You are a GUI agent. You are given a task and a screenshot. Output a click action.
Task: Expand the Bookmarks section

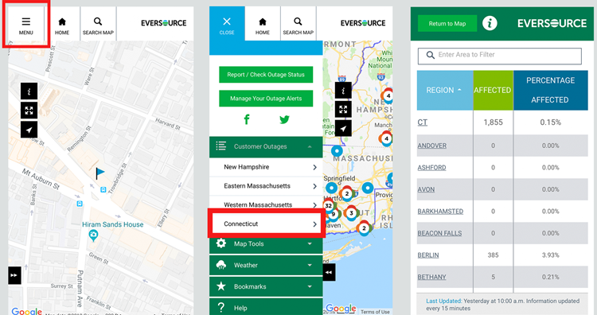[266, 286]
